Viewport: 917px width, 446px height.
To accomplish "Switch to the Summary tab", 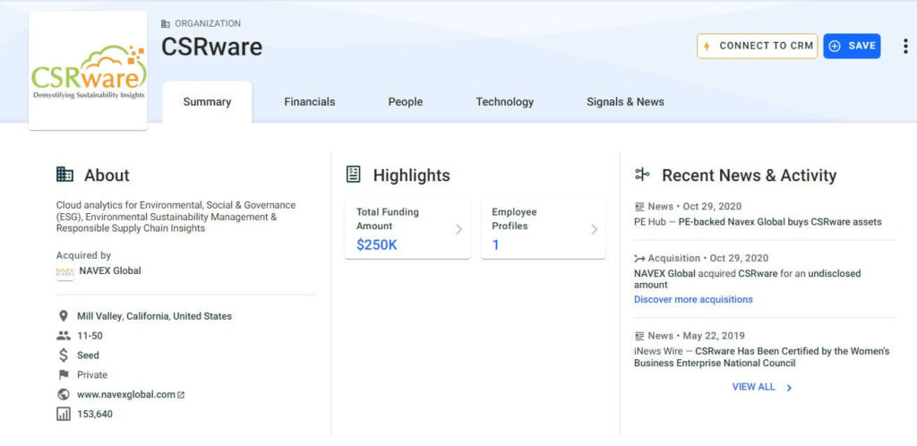I will 207,102.
